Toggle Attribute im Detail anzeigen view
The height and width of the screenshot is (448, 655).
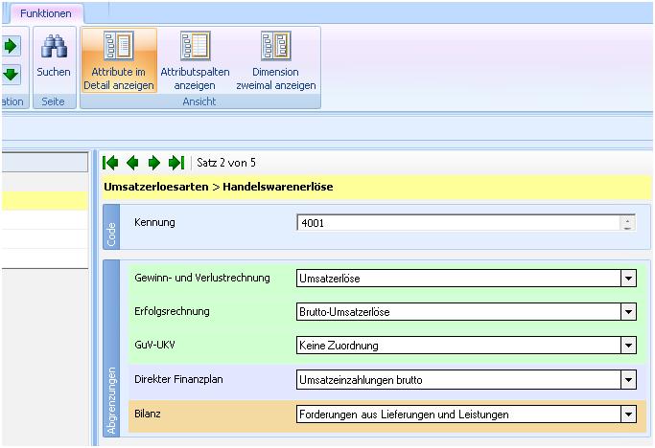tap(119, 61)
